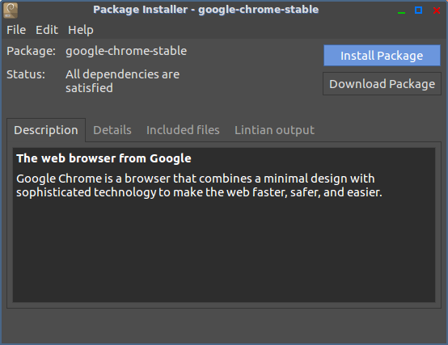Screen dimensions: 448x345
Task: Open the Edit menu
Action: 47,30
